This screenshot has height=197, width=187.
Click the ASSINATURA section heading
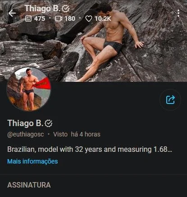29,185
